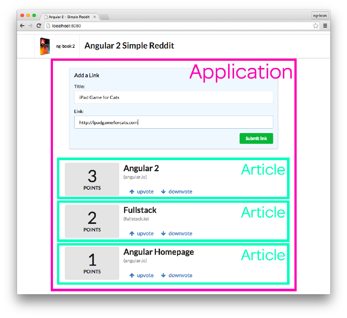
Task: Click the ng-book 2 header text
Action: 66,46
